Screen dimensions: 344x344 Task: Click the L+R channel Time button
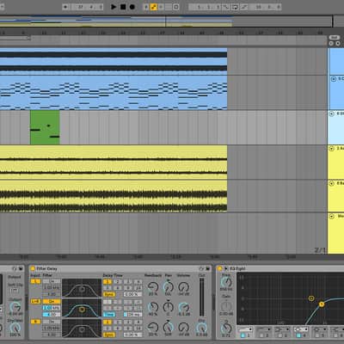(x=109, y=314)
